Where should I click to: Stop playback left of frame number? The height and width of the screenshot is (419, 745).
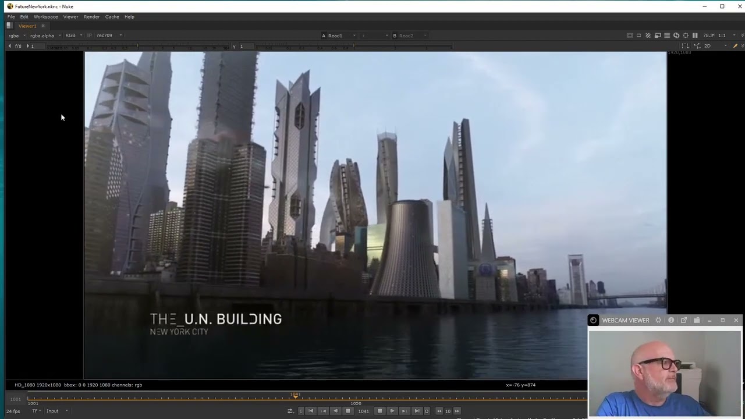coord(348,411)
